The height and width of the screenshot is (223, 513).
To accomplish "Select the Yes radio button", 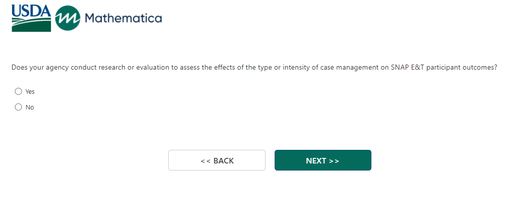I will click(x=19, y=91).
